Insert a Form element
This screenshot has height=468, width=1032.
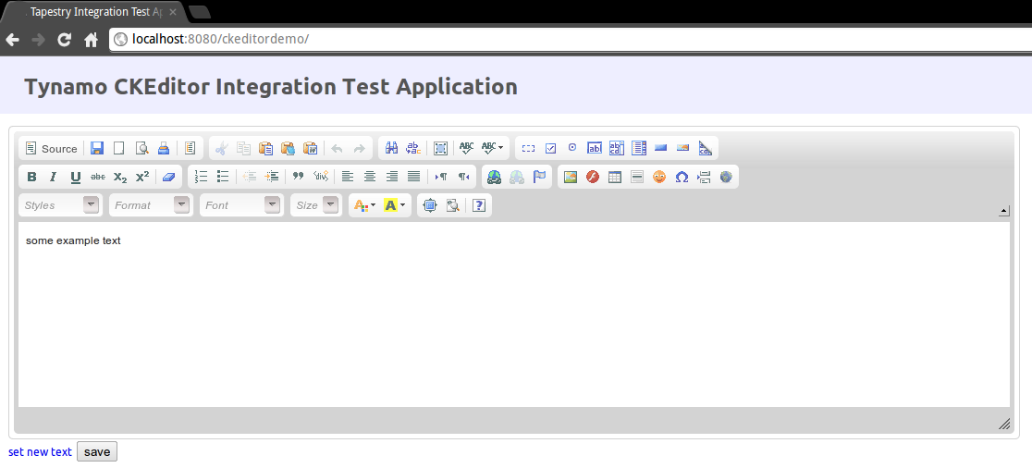tap(529, 149)
